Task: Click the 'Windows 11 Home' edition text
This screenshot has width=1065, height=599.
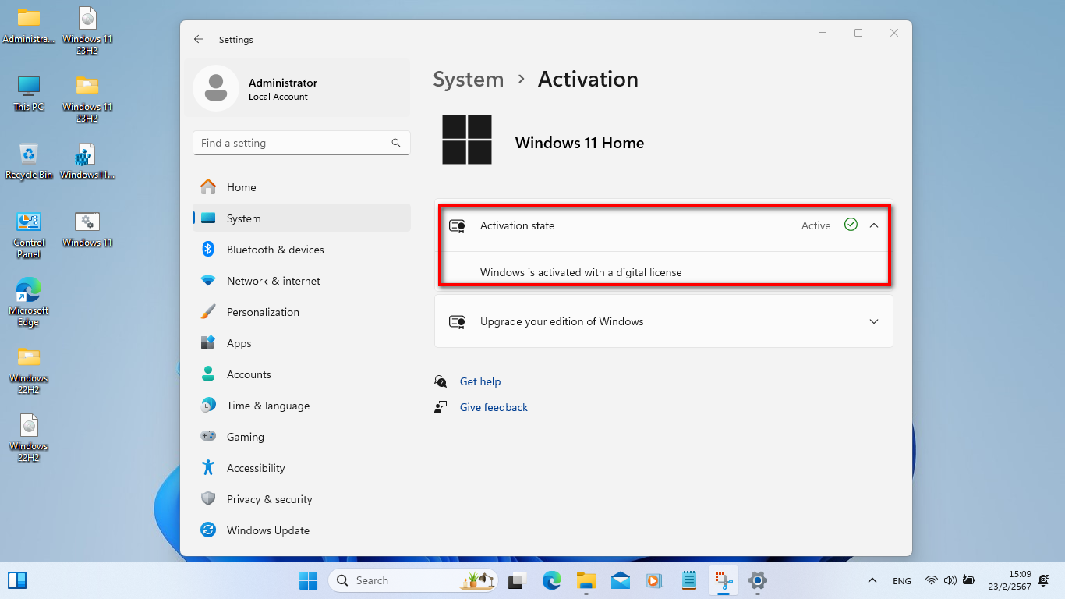Action: tap(579, 143)
